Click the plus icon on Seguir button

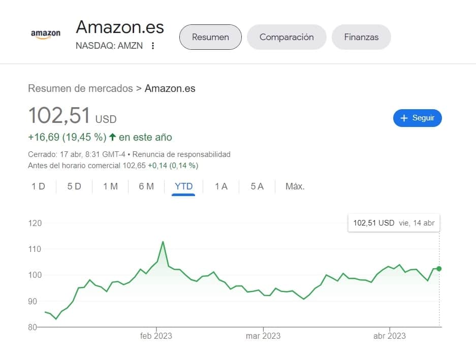tap(404, 118)
